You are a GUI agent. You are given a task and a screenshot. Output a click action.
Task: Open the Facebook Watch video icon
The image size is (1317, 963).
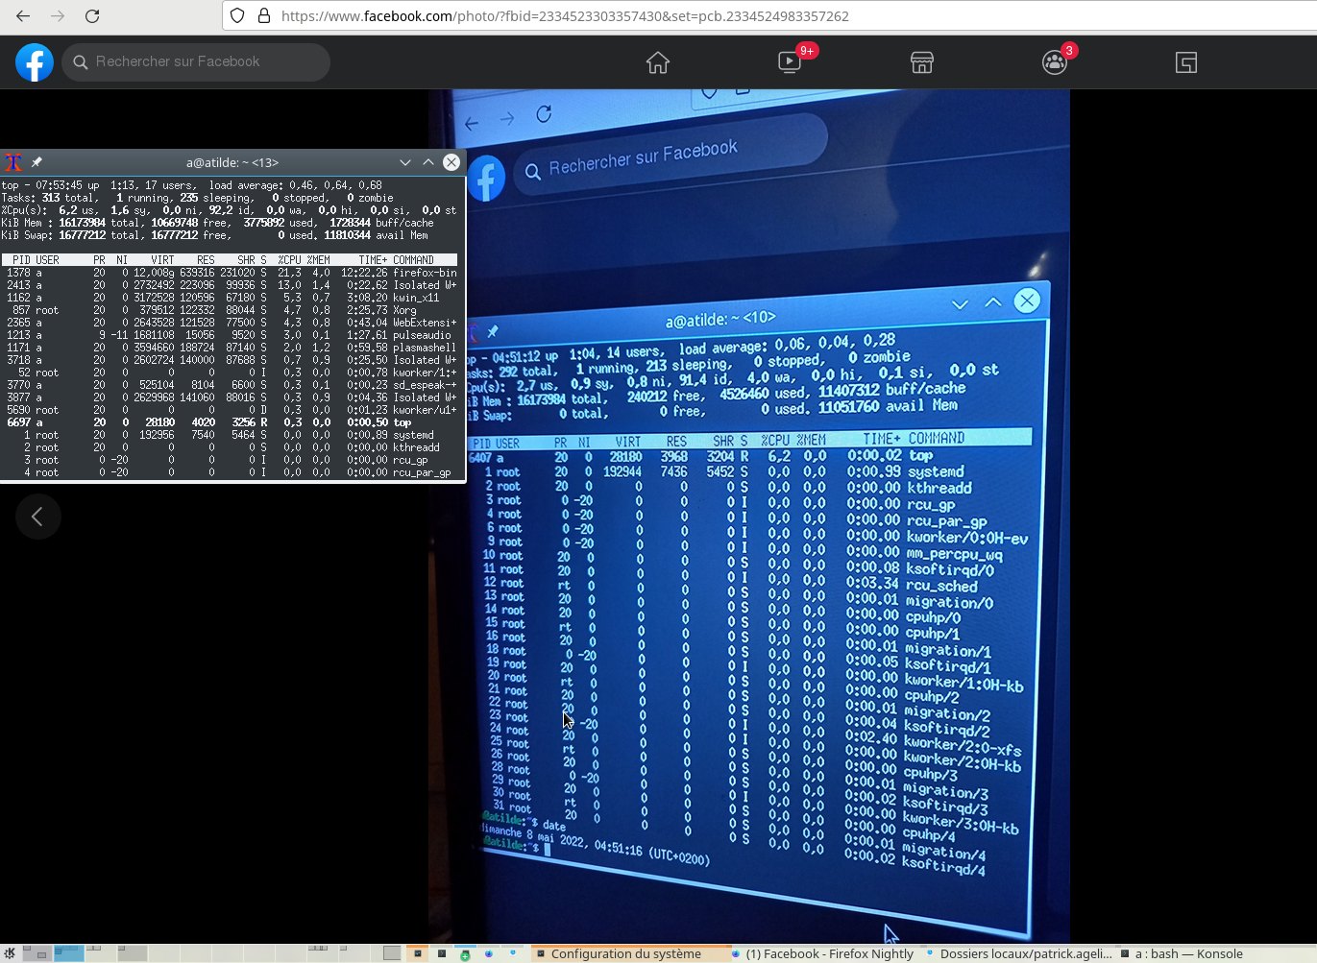click(790, 63)
